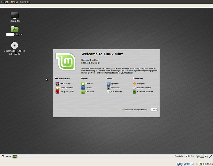Click the green host key indicator icon
Image resolution: width=213 pixels, height=166 pixels.
200,164
